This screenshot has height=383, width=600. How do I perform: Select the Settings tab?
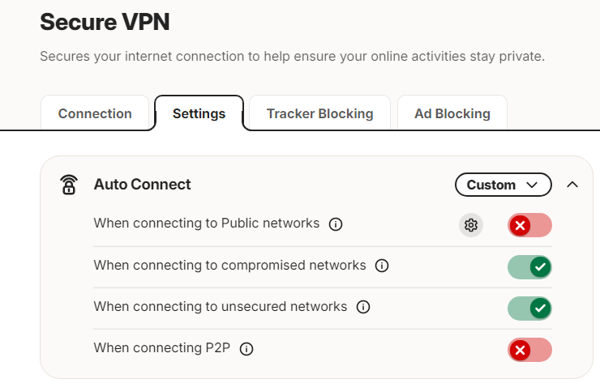click(x=199, y=113)
